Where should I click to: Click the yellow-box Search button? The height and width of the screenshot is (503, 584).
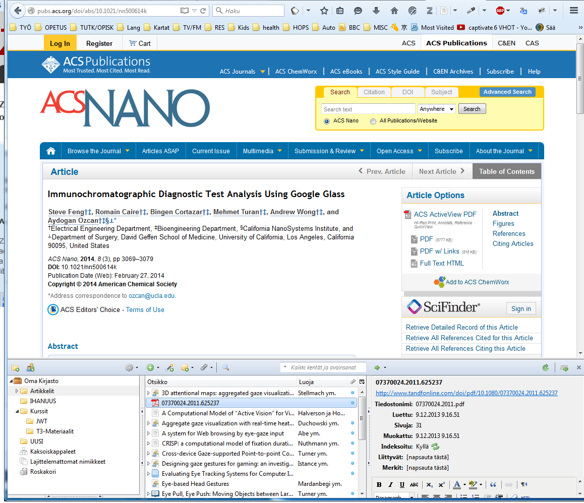pyautogui.click(x=472, y=109)
